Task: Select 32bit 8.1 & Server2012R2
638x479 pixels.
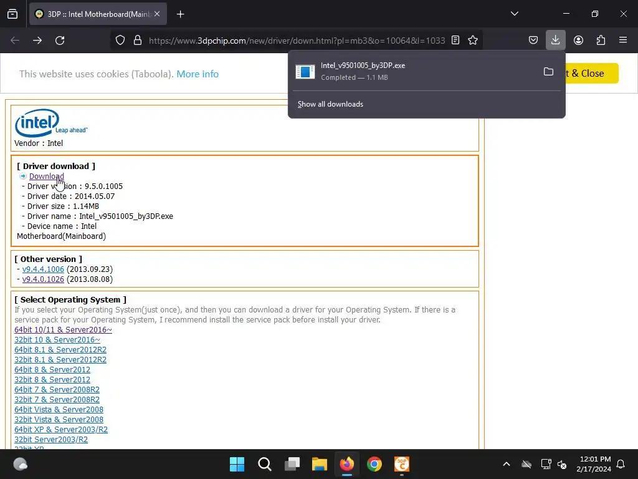Action: [x=60, y=360]
